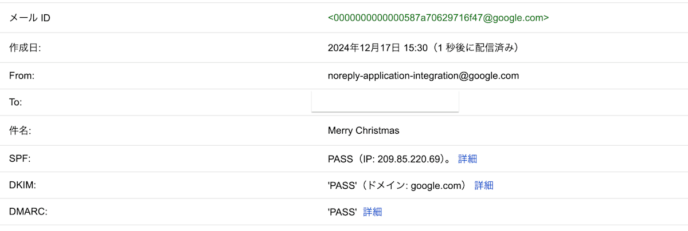This screenshot has height=231, width=688.
Task: Click the noreply-application-integration@google.com sender address
Action: (423, 75)
